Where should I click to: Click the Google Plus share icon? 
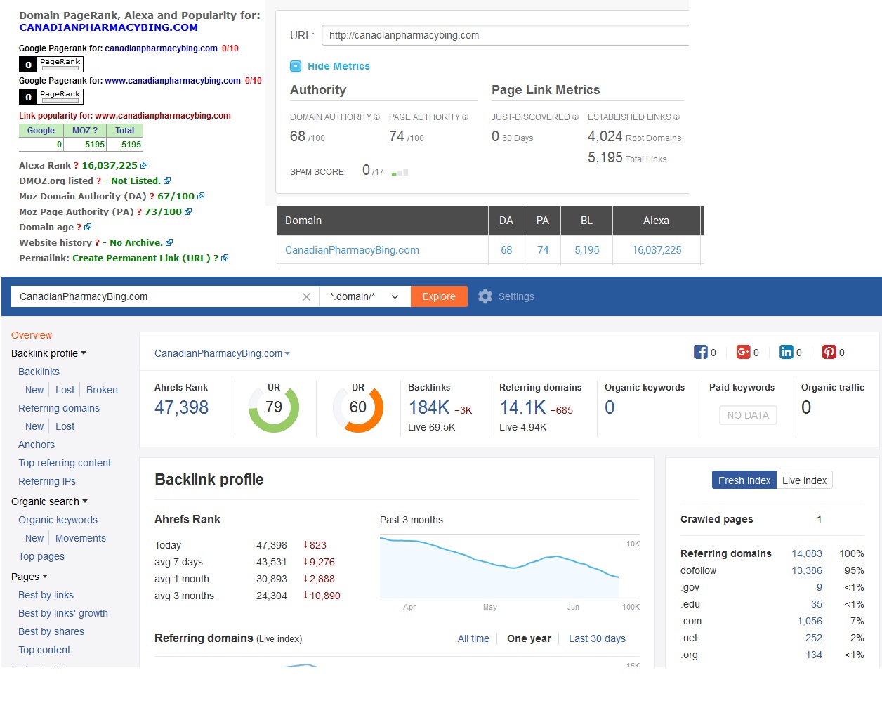(743, 353)
